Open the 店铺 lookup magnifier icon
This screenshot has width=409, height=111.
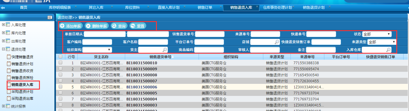click(x=277, y=42)
